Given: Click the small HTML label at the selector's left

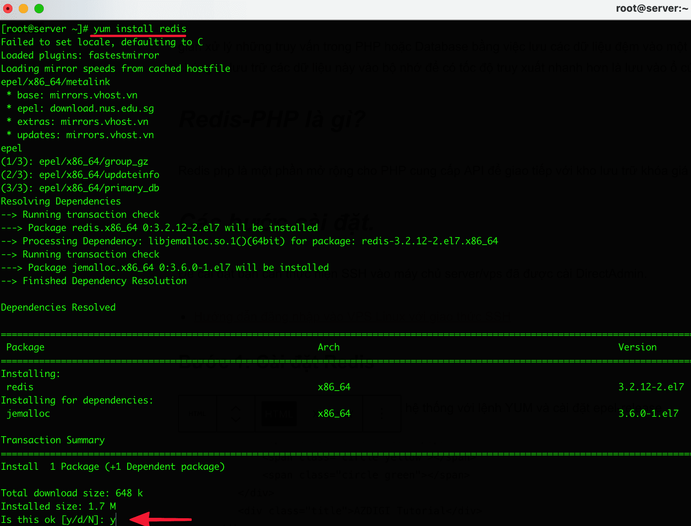Looking at the screenshot, I should (197, 414).
